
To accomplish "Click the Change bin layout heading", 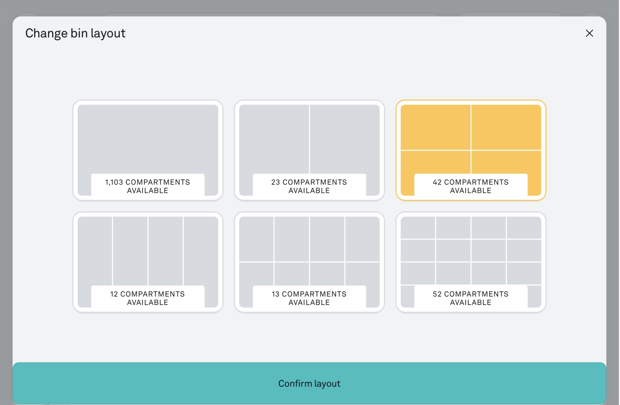I will point(75,33).
